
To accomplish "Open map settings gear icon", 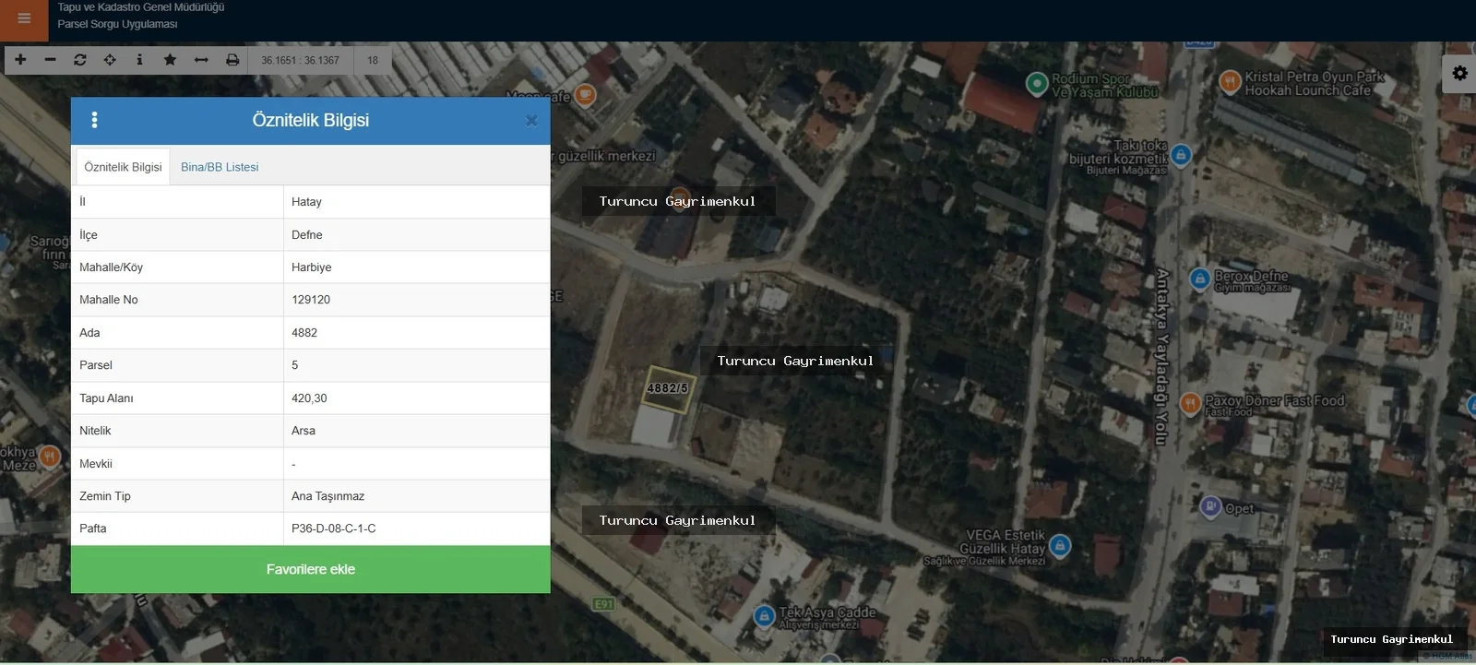I will (x=1459, y=73).
